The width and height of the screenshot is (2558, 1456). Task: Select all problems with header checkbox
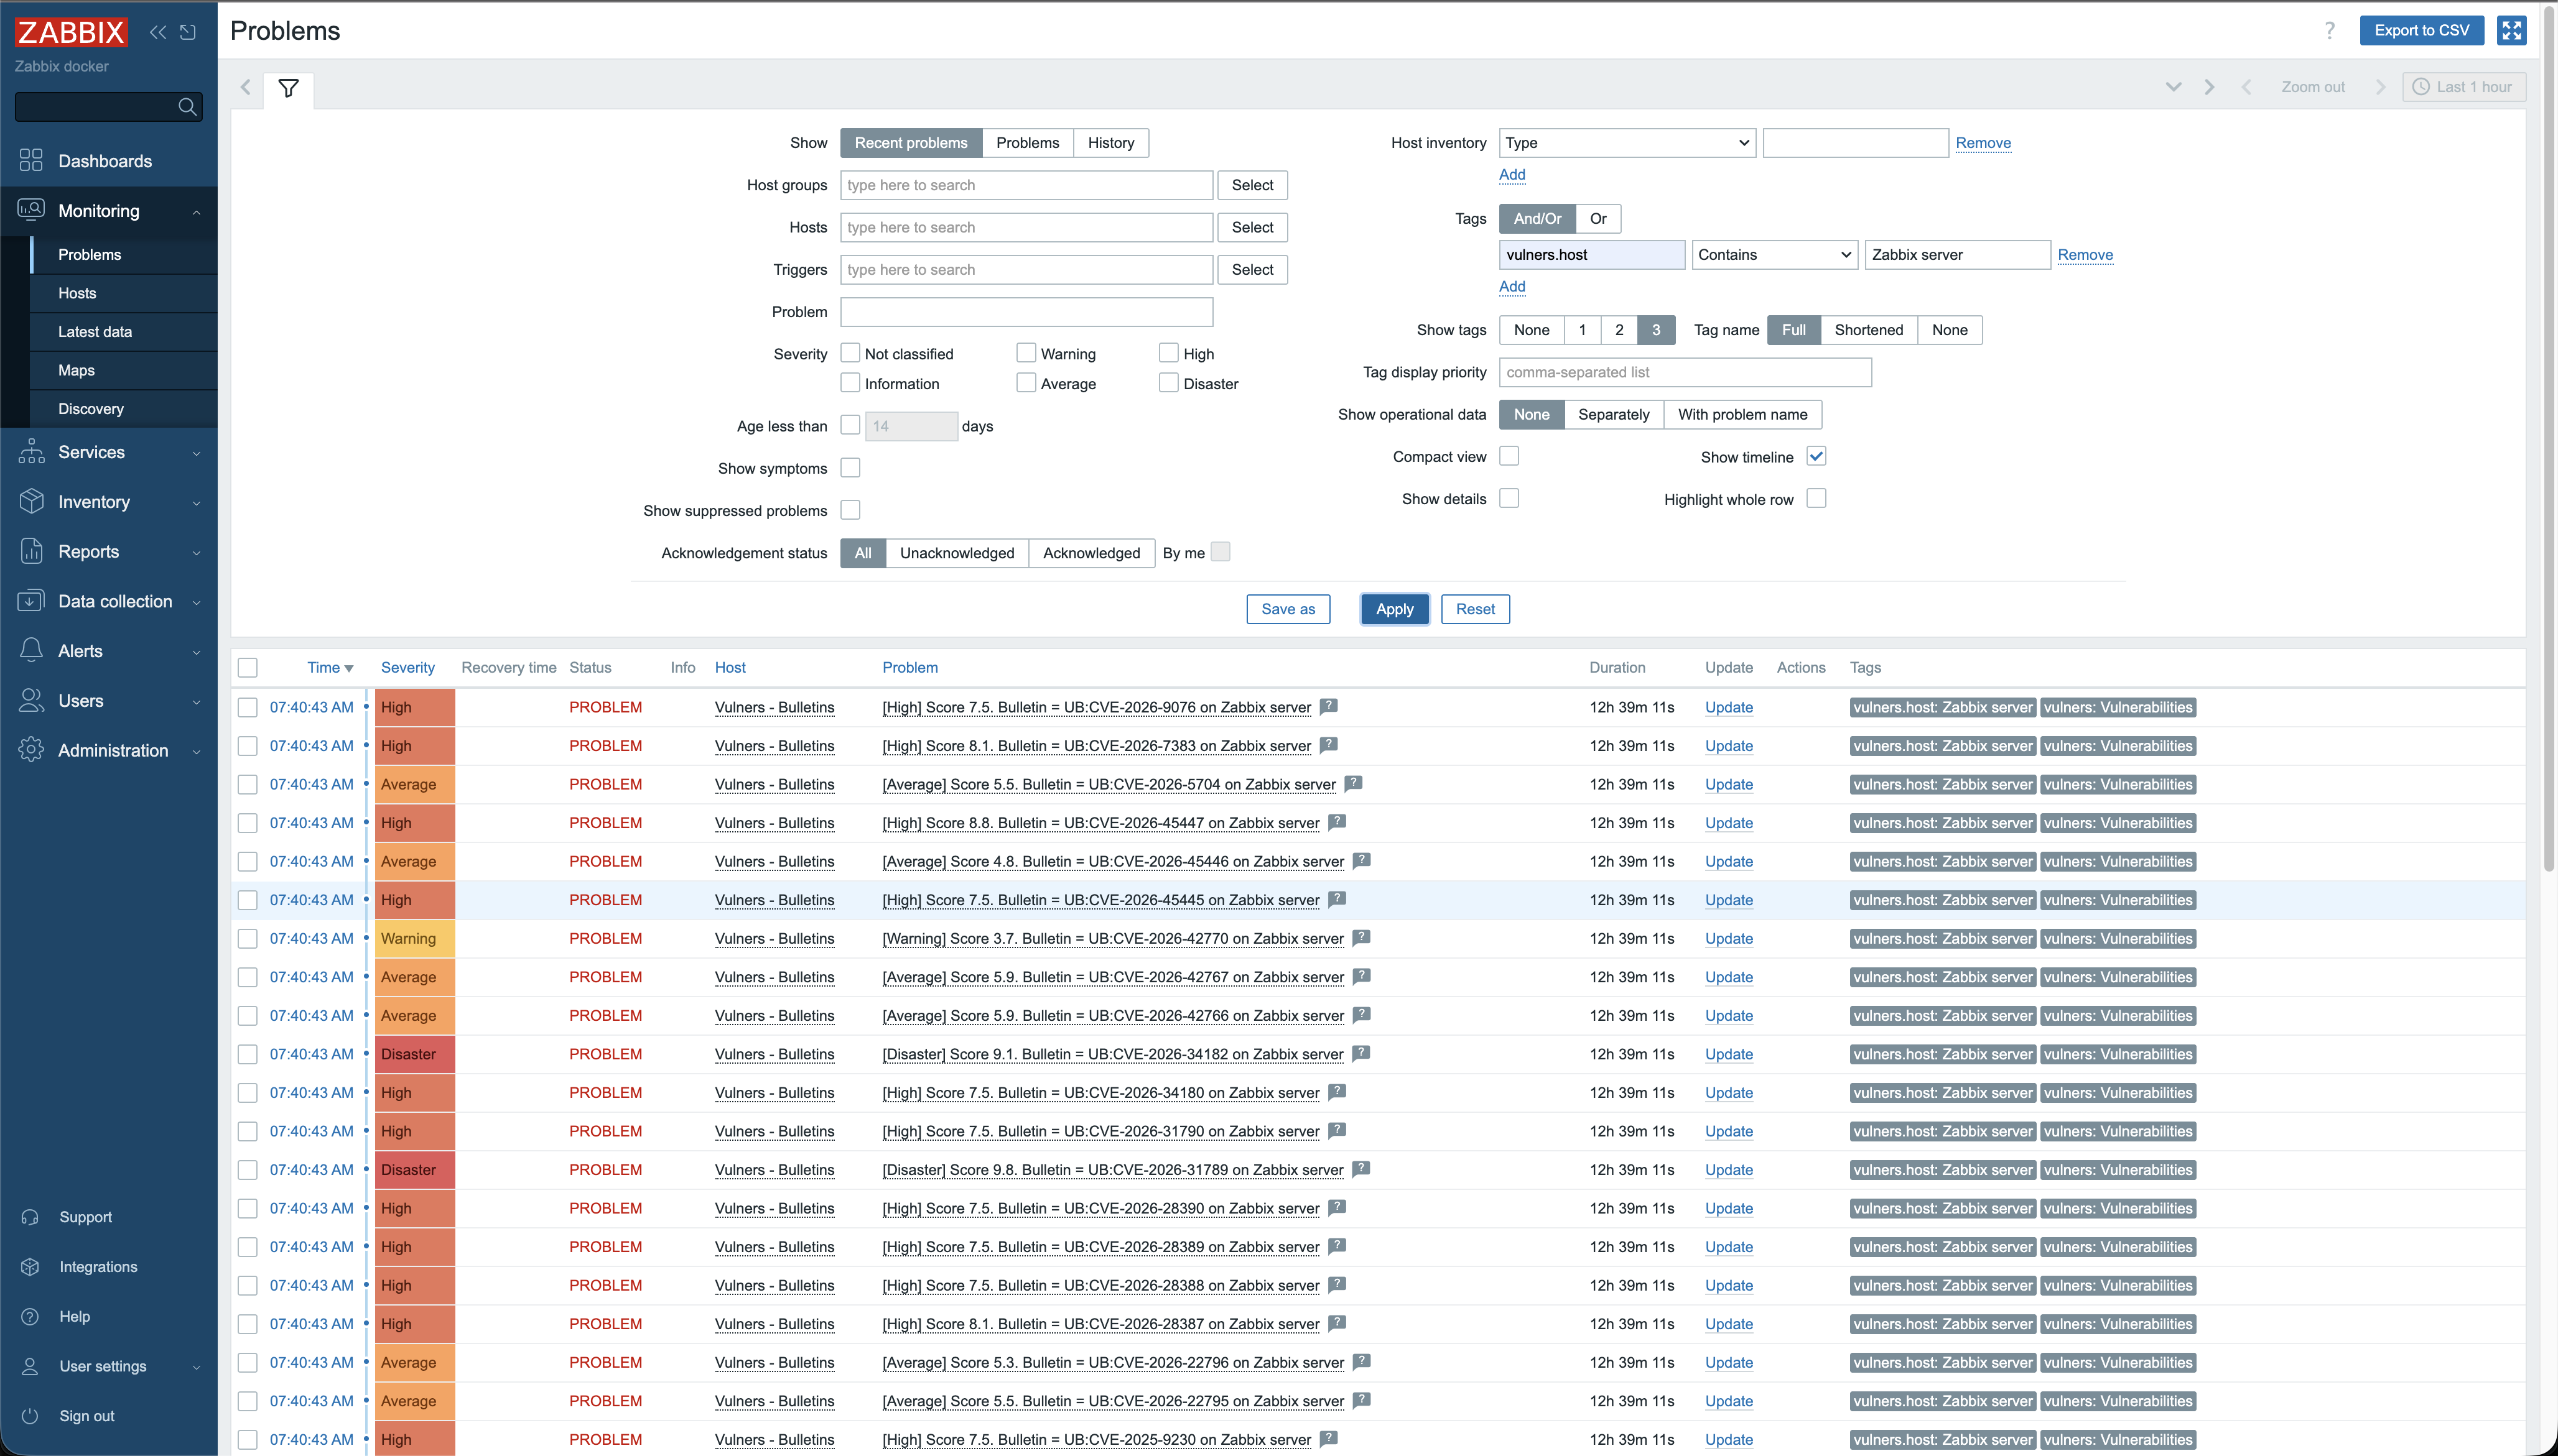click(x=248, y=668)
